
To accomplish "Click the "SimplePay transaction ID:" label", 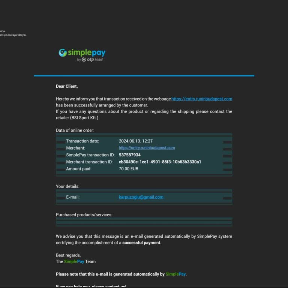I will (x=90, y=155).
